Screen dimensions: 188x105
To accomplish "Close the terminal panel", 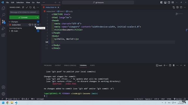I will [185, 65].
